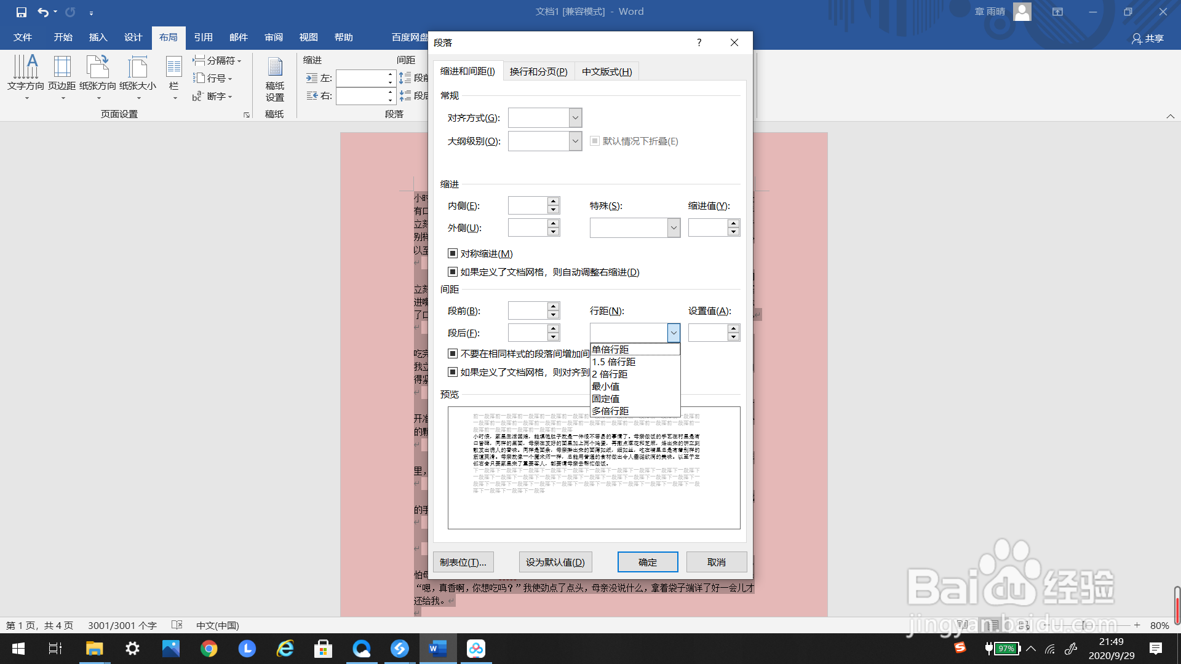Click the spacing 段前 (Before) input field
Image resolution: width=1181 pixels, height=664 pixels.
coord(527,310)
